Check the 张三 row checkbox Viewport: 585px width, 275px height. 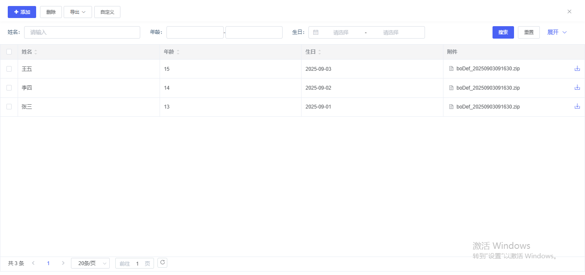coord(9,106)
